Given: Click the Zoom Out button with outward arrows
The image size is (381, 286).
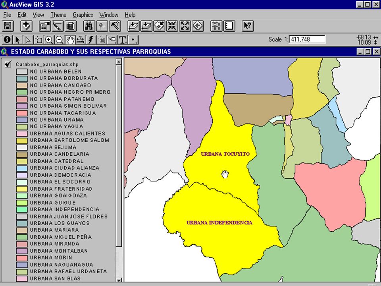Looking at the screenshot, I should 185,26.
